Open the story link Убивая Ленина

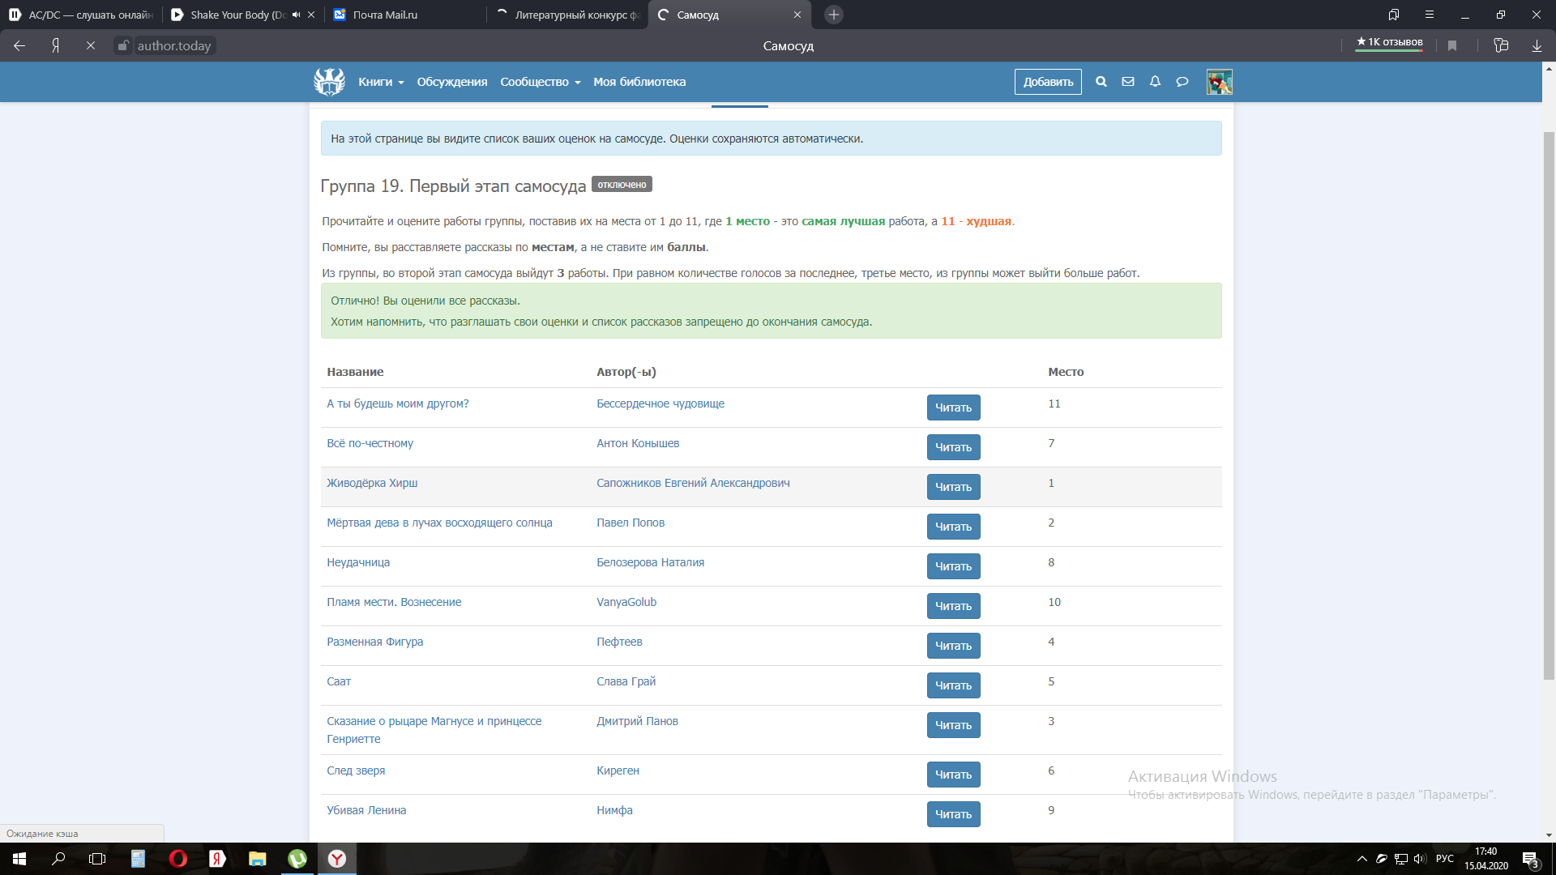coord(366,810)
